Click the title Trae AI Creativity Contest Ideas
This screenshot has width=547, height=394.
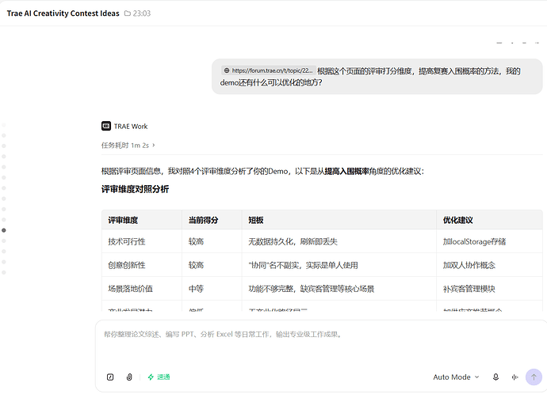[x=63, y=13]
